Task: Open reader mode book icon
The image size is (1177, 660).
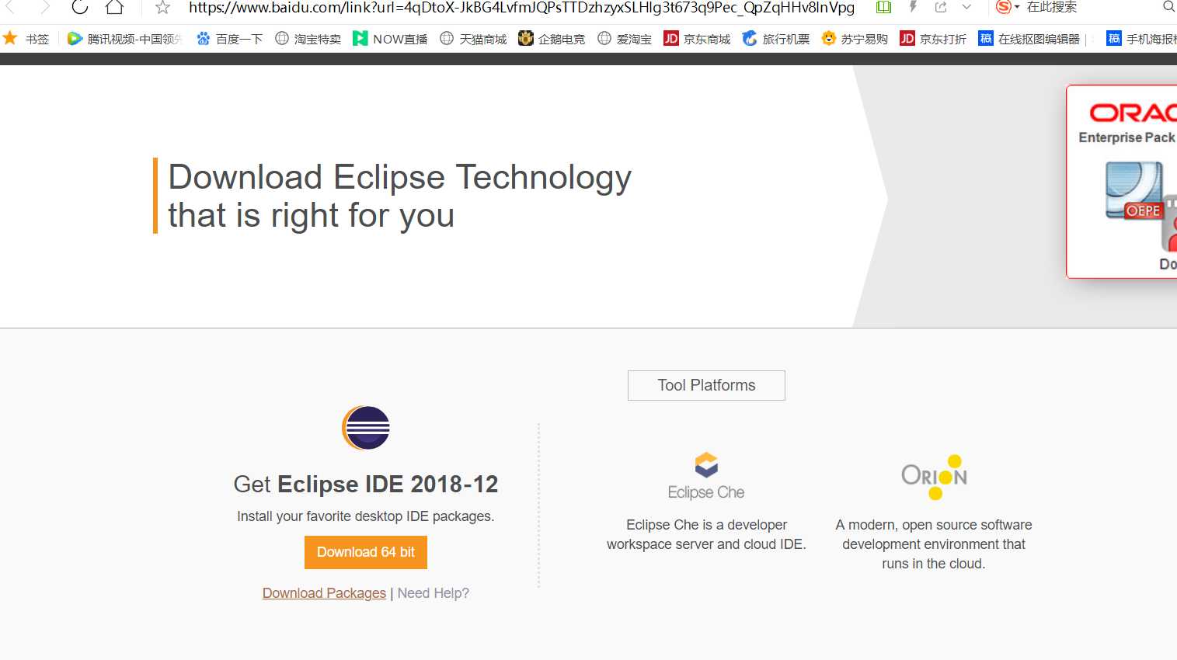Action: [883, 8]
